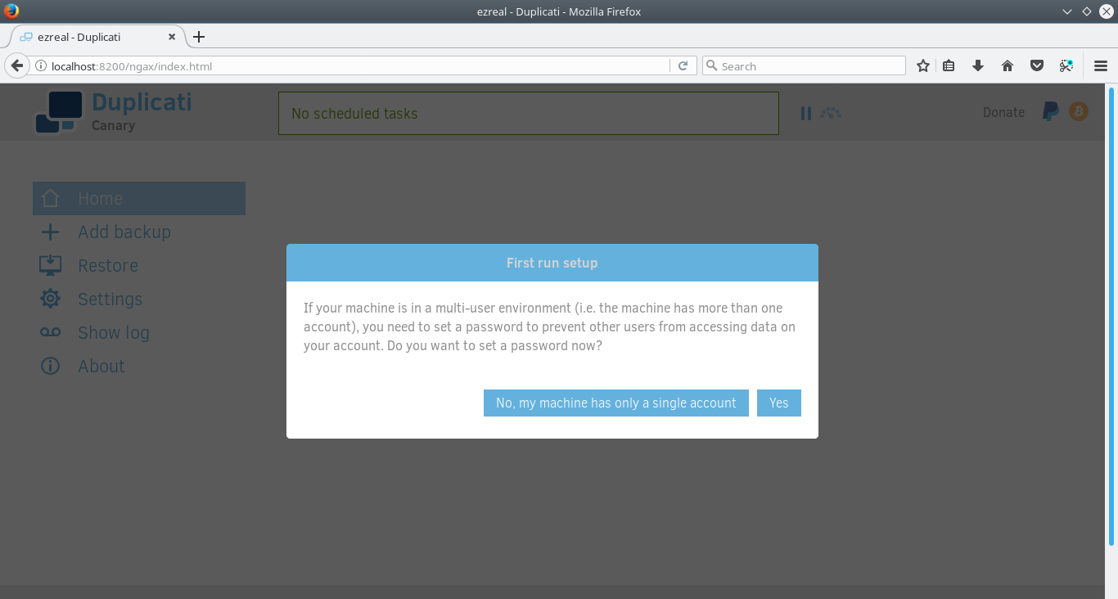
Task: Click the Show log tape icon
Action: click(x=50, y=332)
